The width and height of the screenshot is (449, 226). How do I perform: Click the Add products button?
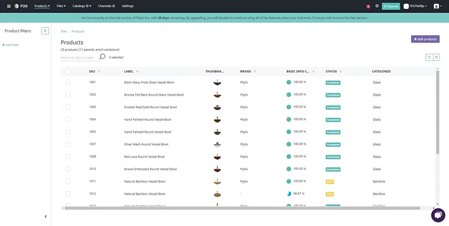425,39
